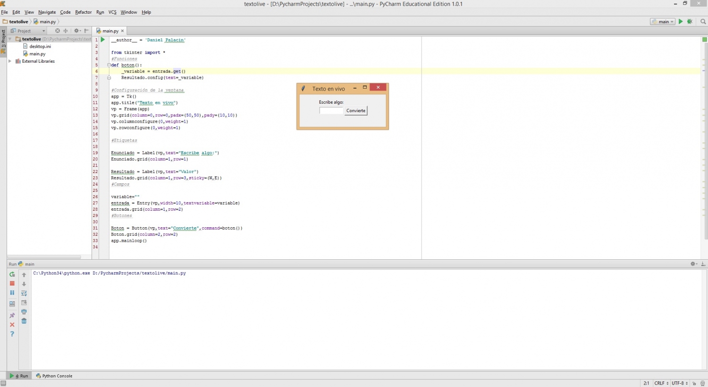Viewport: 708px width, 387px height.
Task: Collapse the textolive project tree node
Action: pyautogui.click(x=10, y=39)
